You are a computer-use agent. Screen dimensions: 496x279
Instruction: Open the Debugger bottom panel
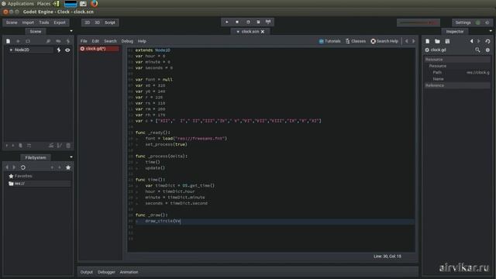coord(106,272)
